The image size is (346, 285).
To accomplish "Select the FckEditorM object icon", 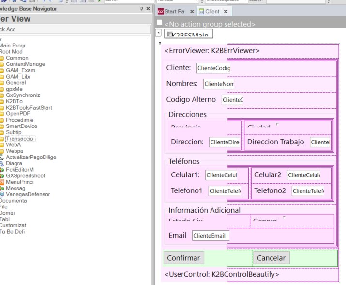I will (x=2, y=170).
